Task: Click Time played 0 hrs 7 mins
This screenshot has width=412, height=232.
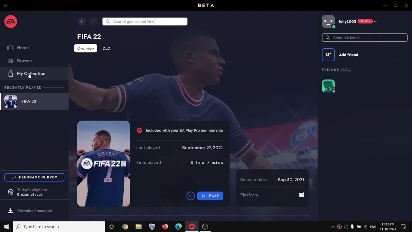Action: [207, 162]
